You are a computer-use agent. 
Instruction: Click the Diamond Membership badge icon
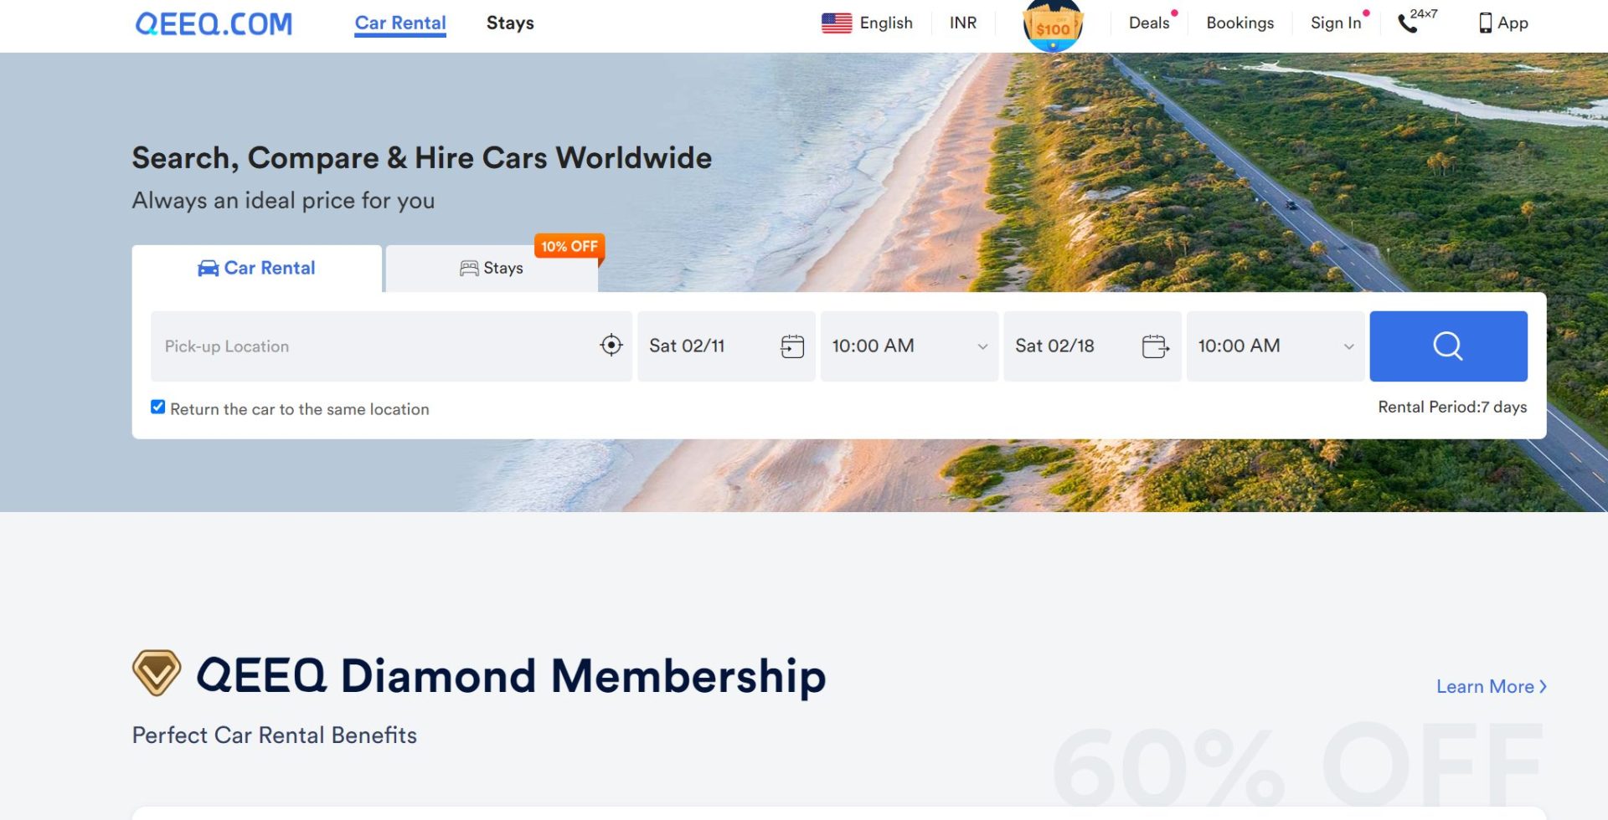coord(157,673)
